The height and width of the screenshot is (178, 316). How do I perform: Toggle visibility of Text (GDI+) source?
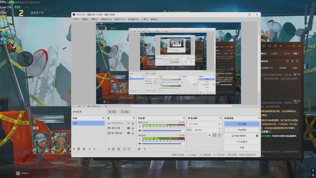(x=128, y=123)
